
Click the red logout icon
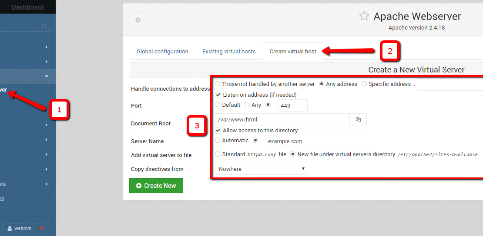point(41,228)
